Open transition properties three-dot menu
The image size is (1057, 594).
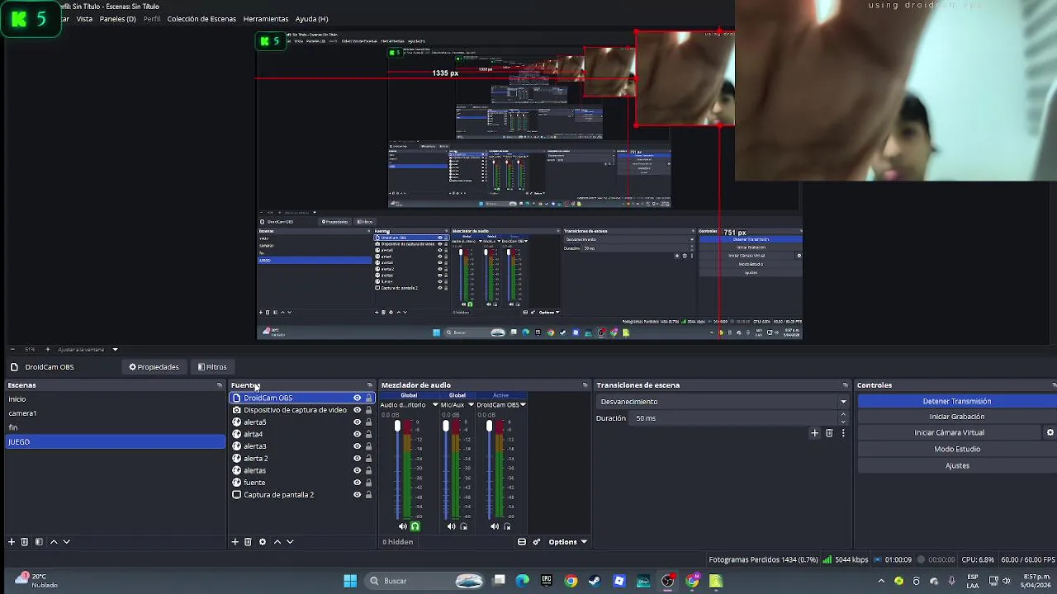click(x=843, y=433)
